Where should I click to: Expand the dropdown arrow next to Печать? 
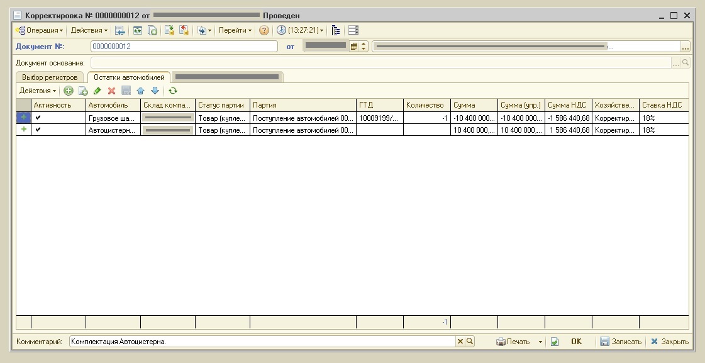coord(540,342)
